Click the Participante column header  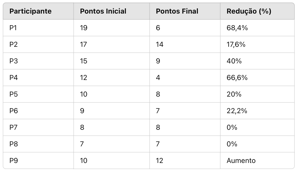39,11
